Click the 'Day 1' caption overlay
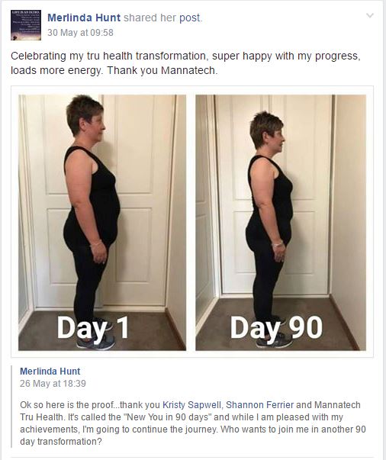Image resolution: width=386 pixels, height=460 pixels. pos(93,328)
